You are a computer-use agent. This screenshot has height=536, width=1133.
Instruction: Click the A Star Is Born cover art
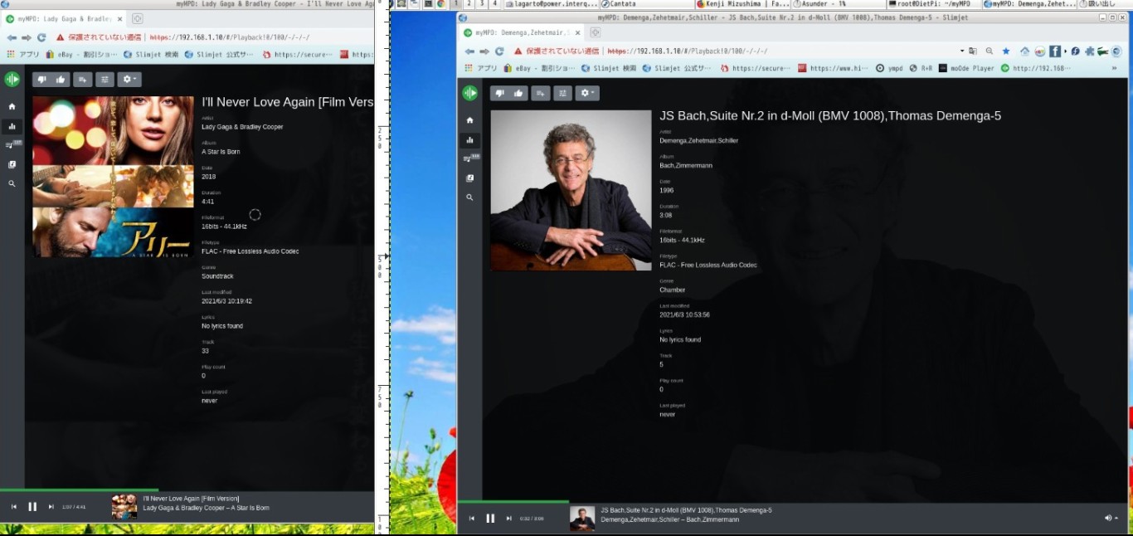click(113, 176)
